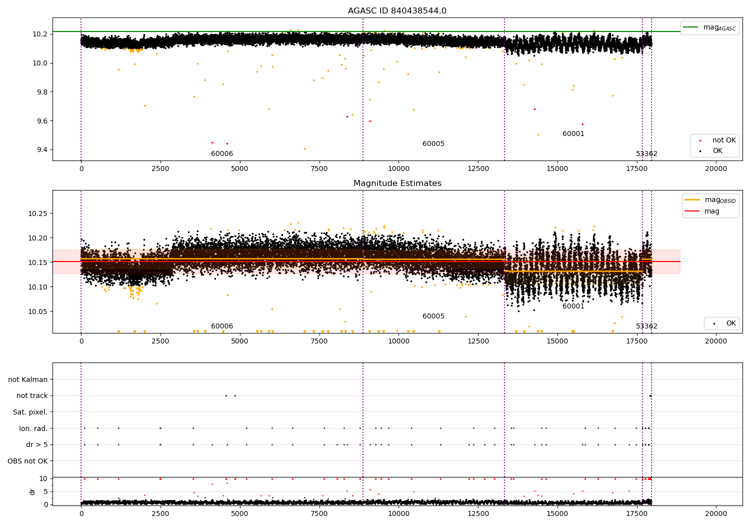Click y-axis tick 10.20 in Magnitude Estimates plot
This screenshot has height=525, width=750.
38,238
